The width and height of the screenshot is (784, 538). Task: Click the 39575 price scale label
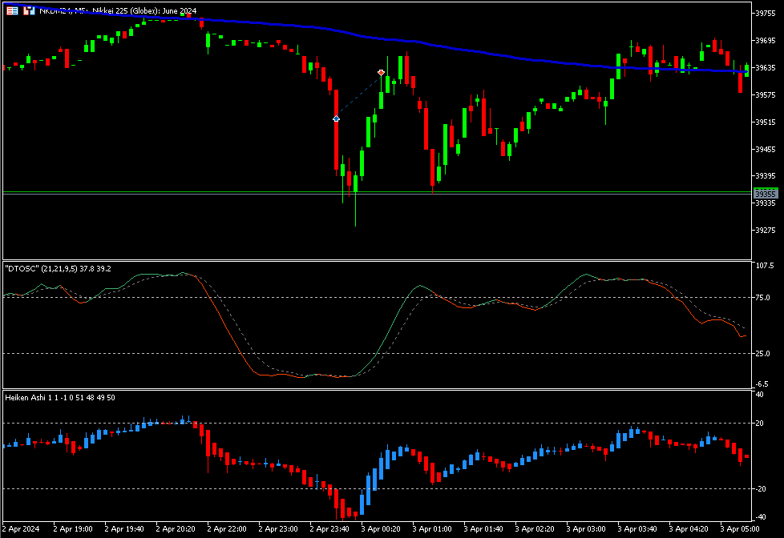[x=765, y=95]
